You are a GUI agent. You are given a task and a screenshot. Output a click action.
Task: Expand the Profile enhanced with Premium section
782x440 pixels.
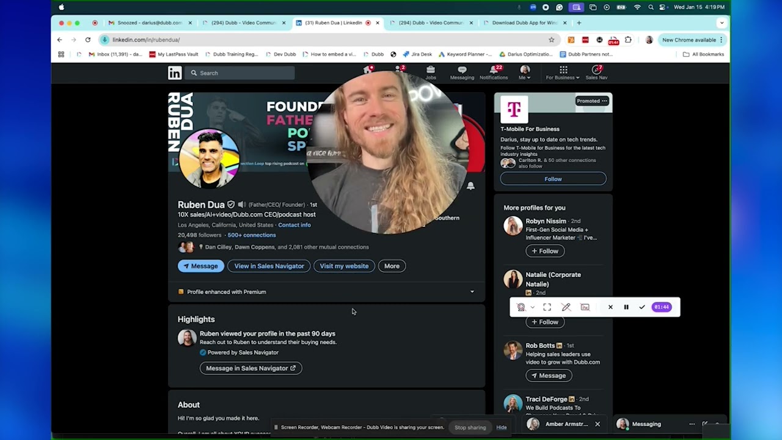point(472,291)
